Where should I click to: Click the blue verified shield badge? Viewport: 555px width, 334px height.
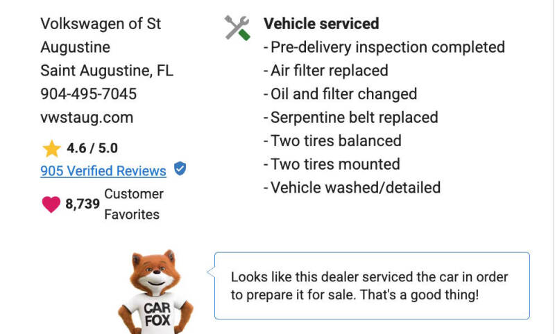click(x=180, y=168)
